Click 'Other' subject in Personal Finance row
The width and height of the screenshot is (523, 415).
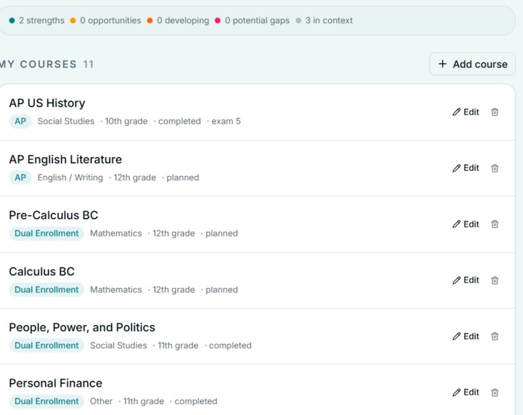101,401
